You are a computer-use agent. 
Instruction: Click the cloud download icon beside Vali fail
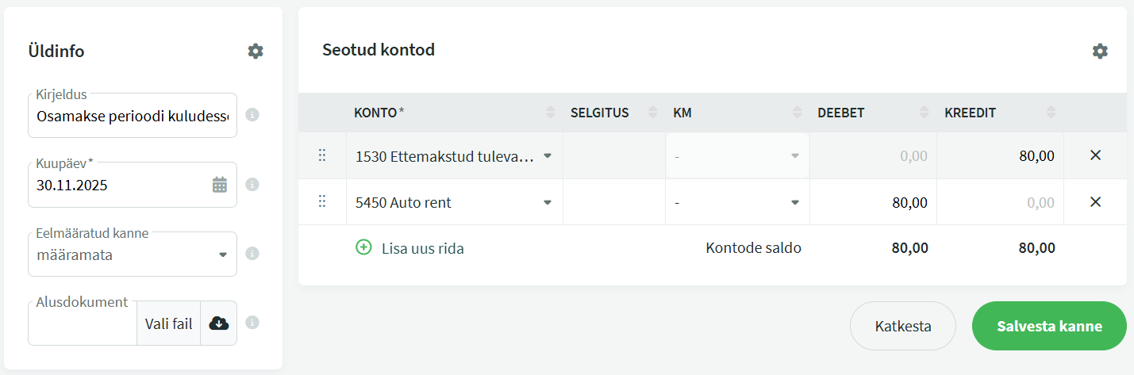pos(218,323)
